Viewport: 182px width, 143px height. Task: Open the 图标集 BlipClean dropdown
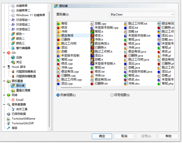[x=143, y=14]
